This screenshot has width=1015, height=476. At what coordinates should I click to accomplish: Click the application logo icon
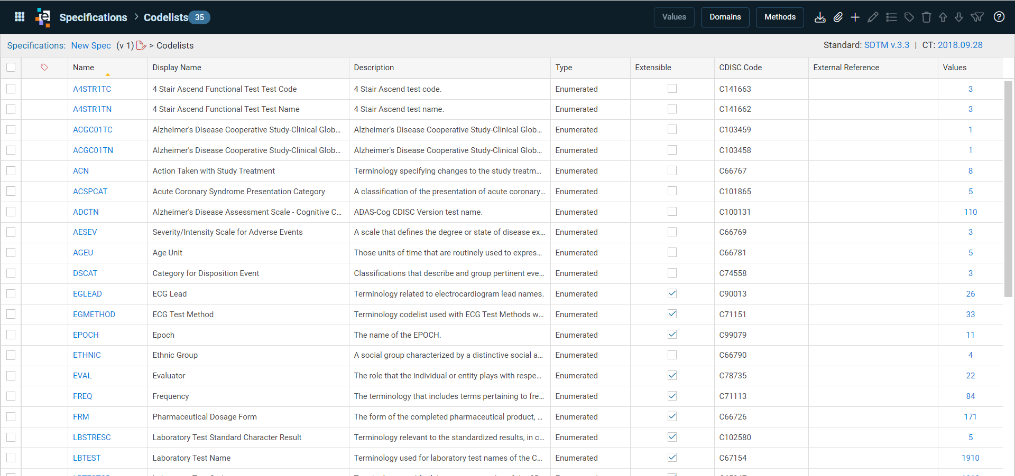[43, 17]
